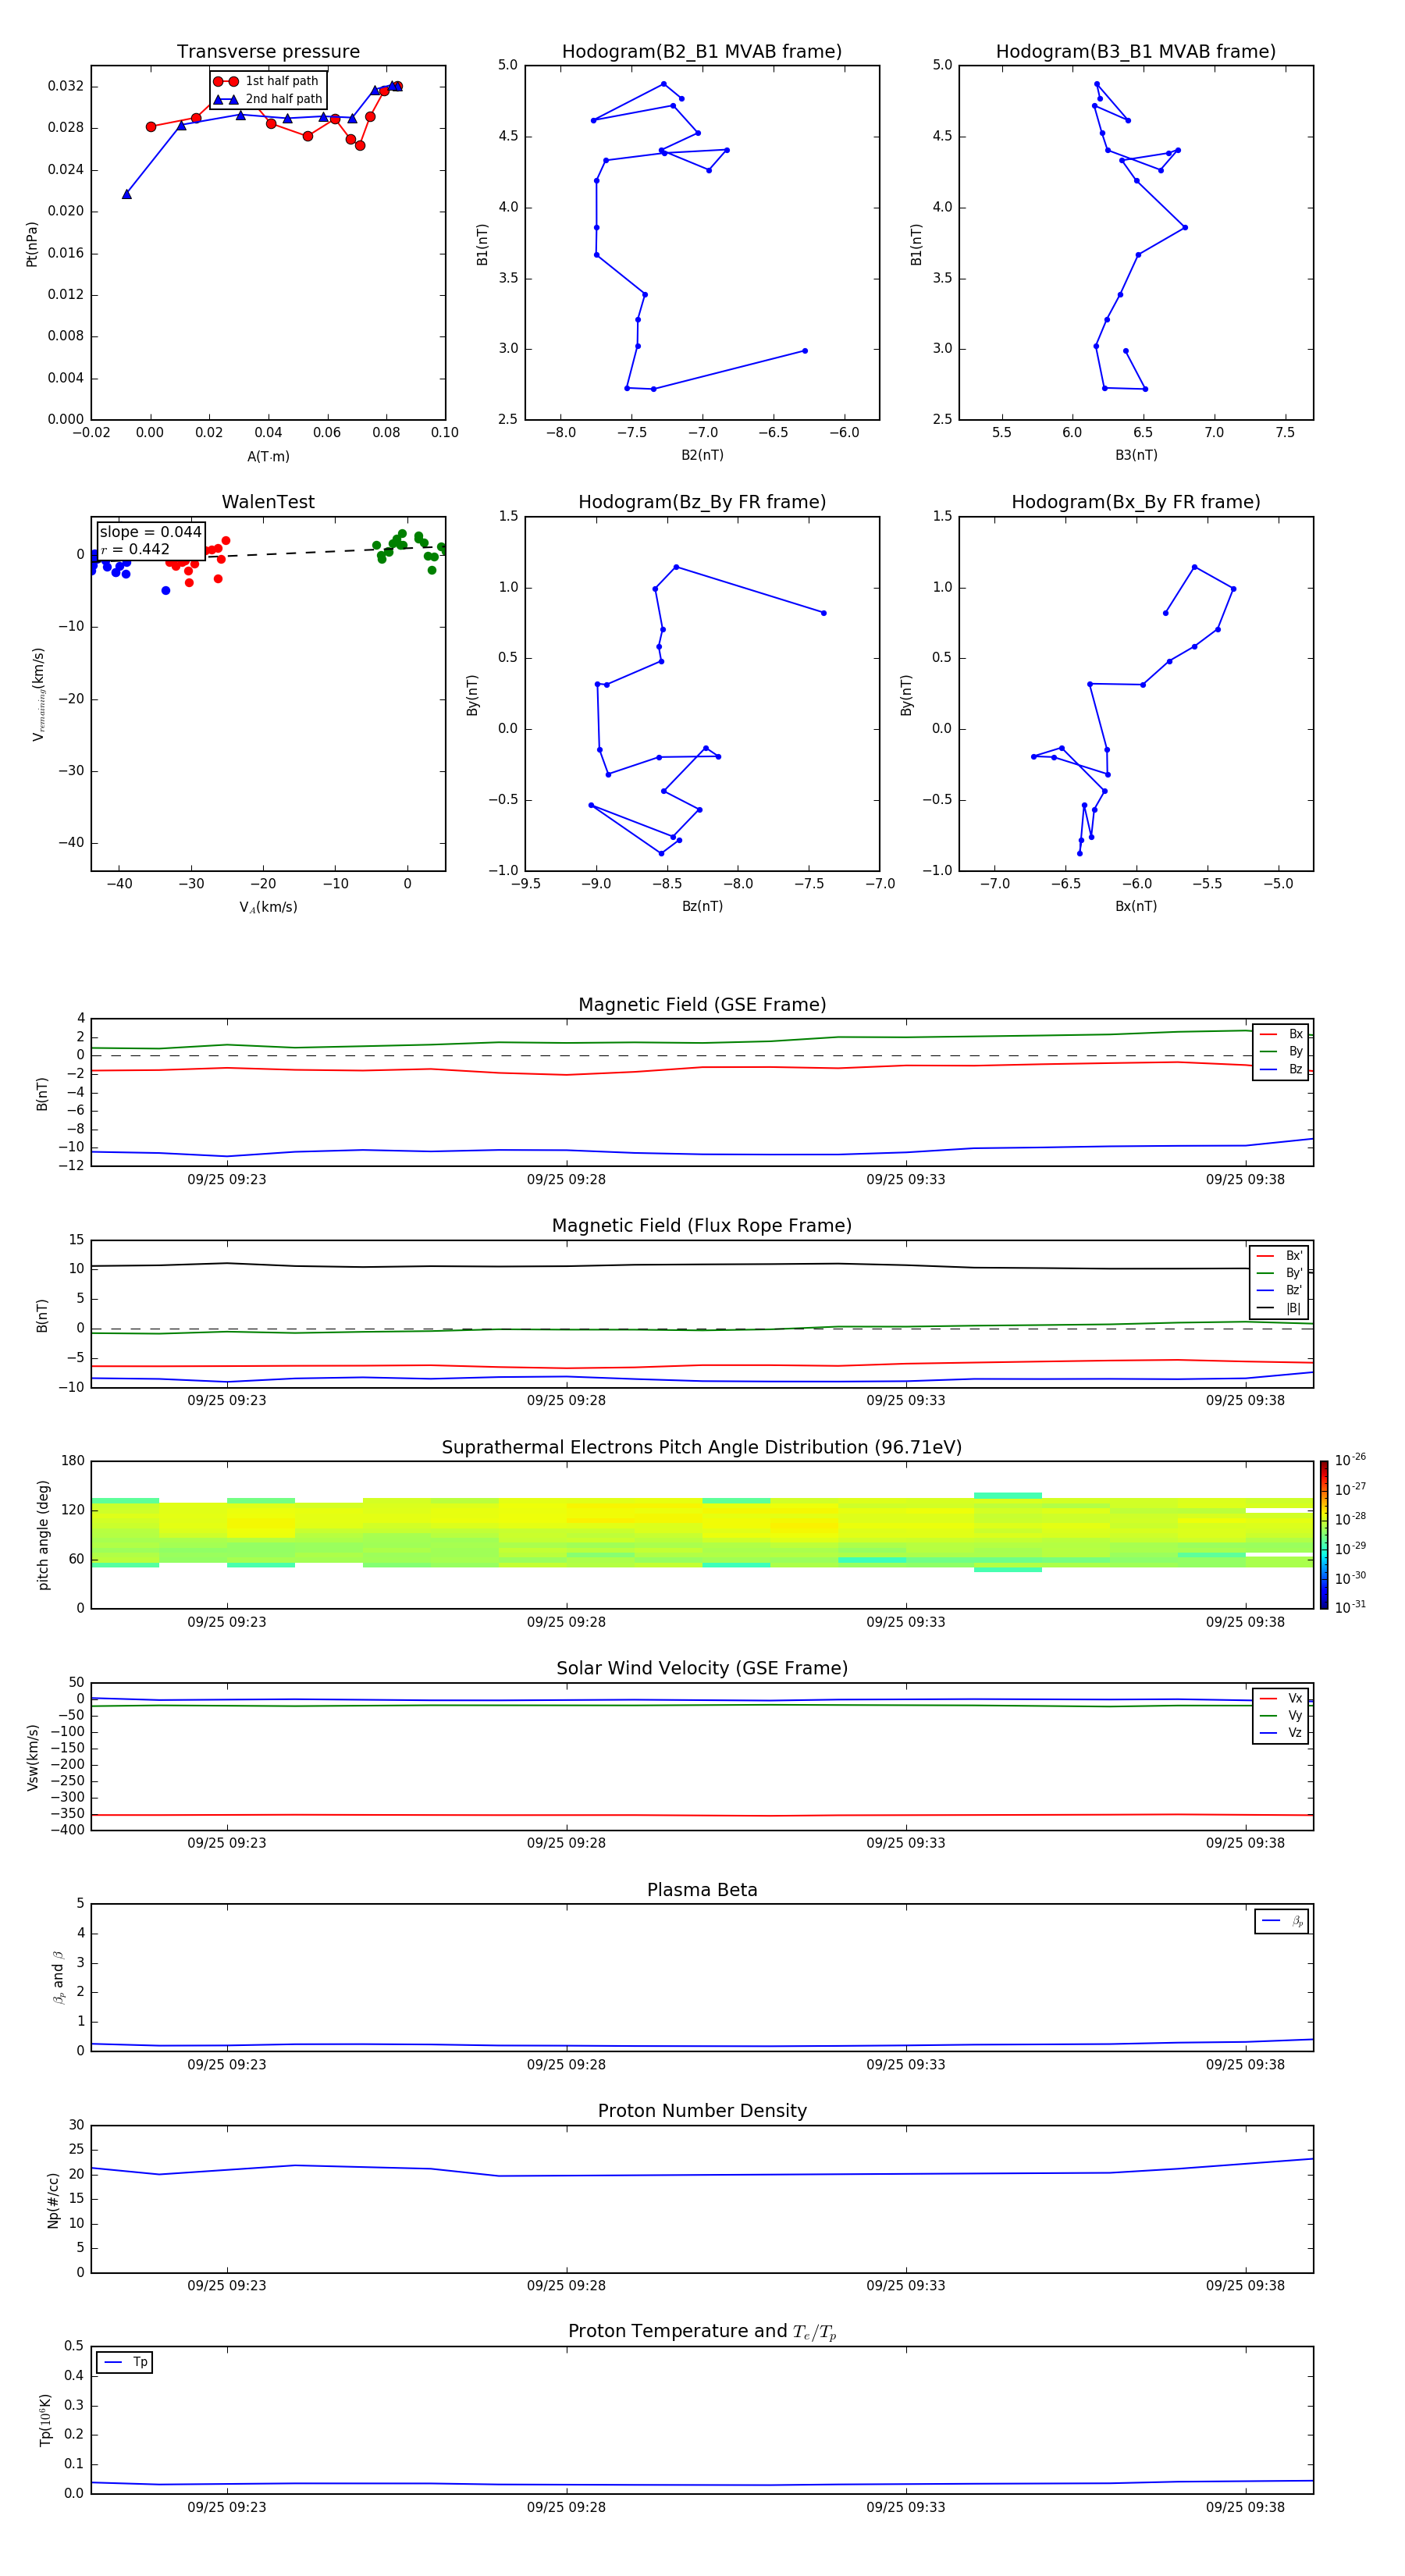This screenshot has height=2576, width=1405.
Task: Click the red Vx line in Solar Wind Velocity panel
Action: click(x=702, y=1815)
